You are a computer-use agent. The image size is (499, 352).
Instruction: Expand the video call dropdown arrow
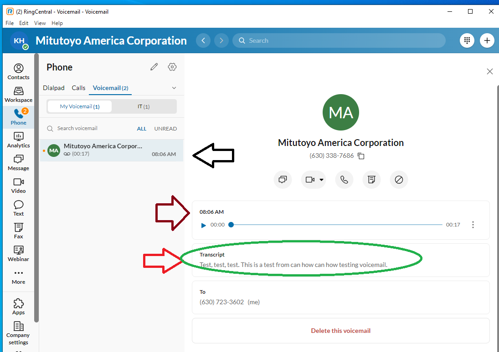pyautogui.click(x=322, y=180)
